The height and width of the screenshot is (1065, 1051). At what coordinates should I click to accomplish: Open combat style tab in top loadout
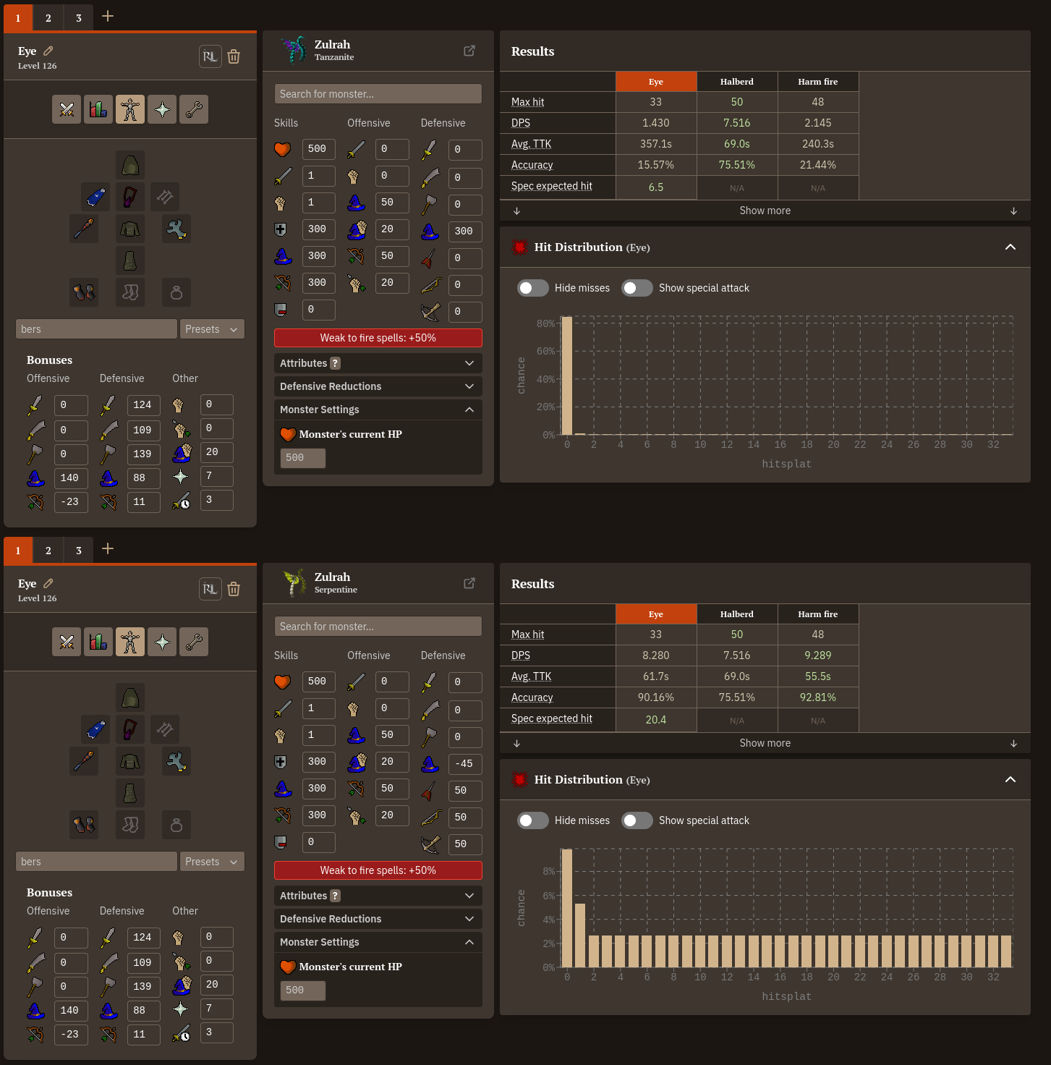[67, 109]
